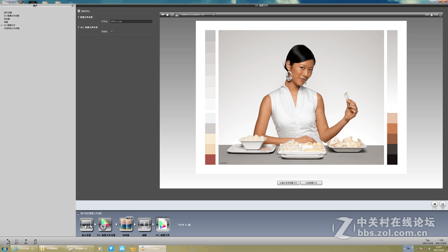Click the second icon in bottom left toolbar

pyautogui.click(x=17, y=241)
